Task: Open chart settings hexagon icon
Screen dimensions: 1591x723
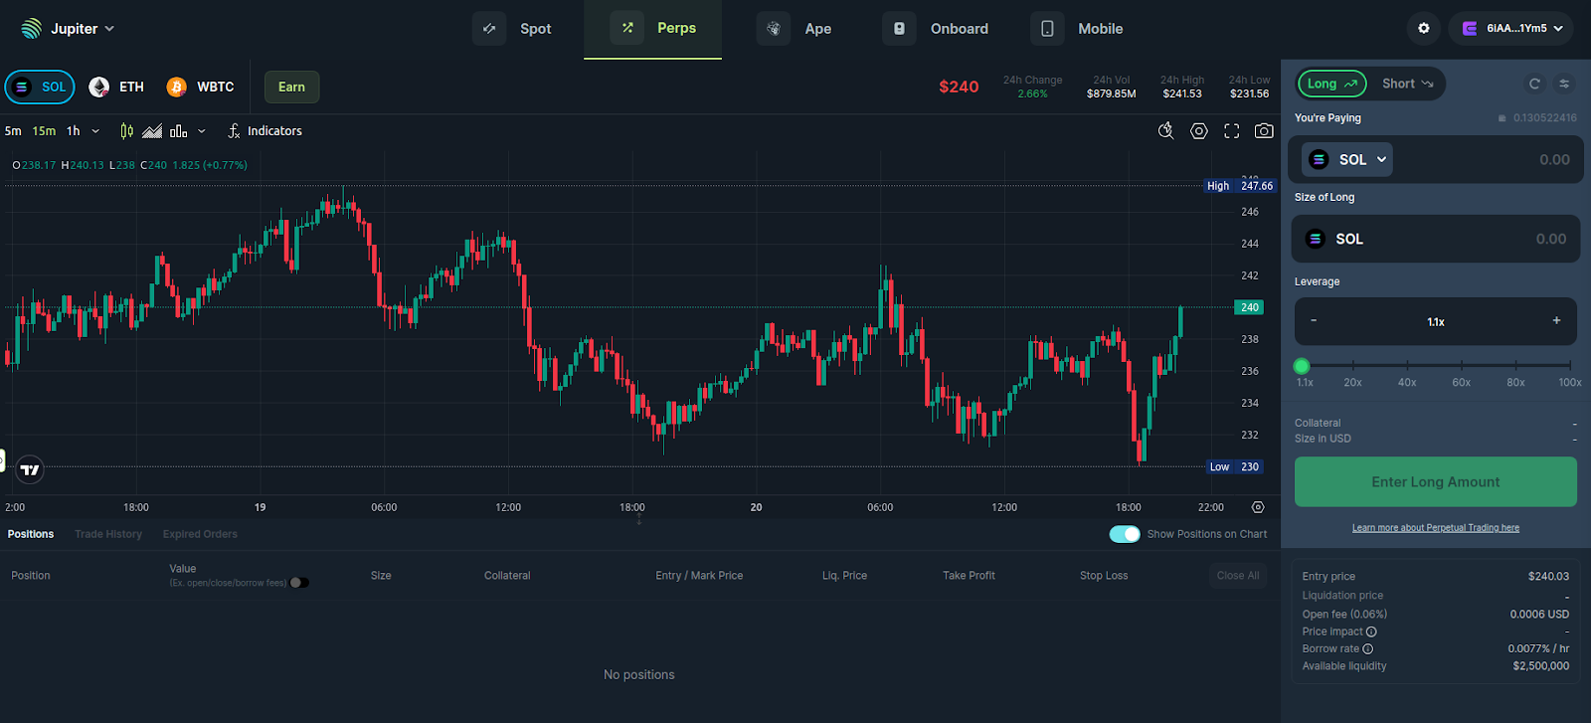Action: pyautogui.click(x=1199, y=131)
